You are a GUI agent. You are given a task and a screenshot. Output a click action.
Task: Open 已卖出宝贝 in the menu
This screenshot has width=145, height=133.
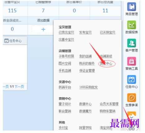pos(66,33)
